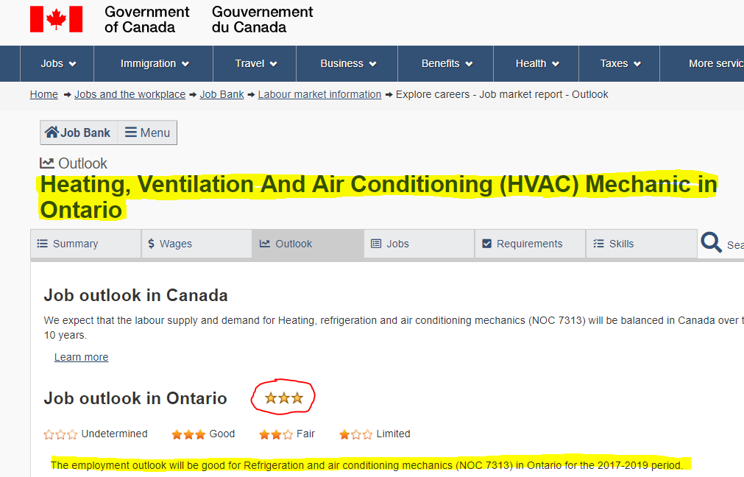Expand the Jobs dropdown menu
Image resolution: width=744 pixels, height=477 pixels.
(57, 63)
